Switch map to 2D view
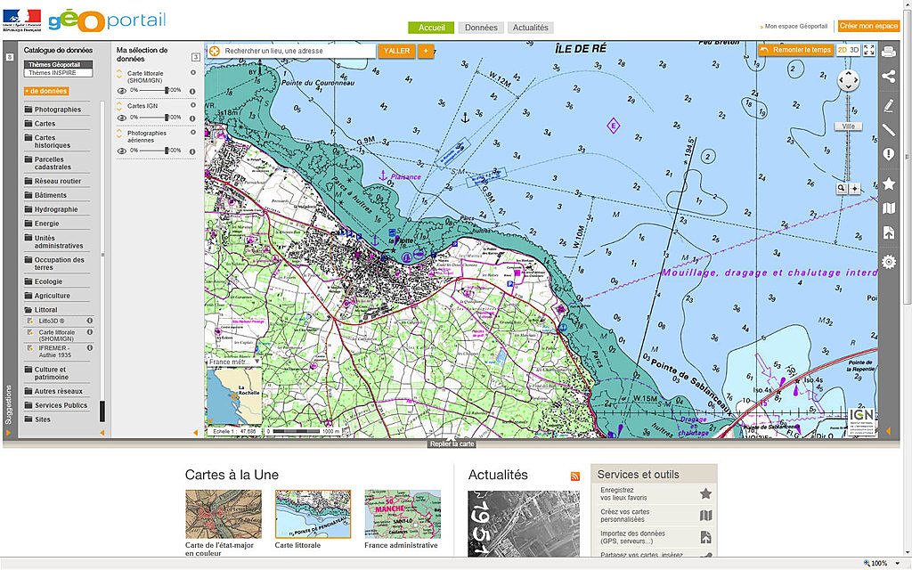The height and width of the screenshot is (570, 912). point(843,50)
